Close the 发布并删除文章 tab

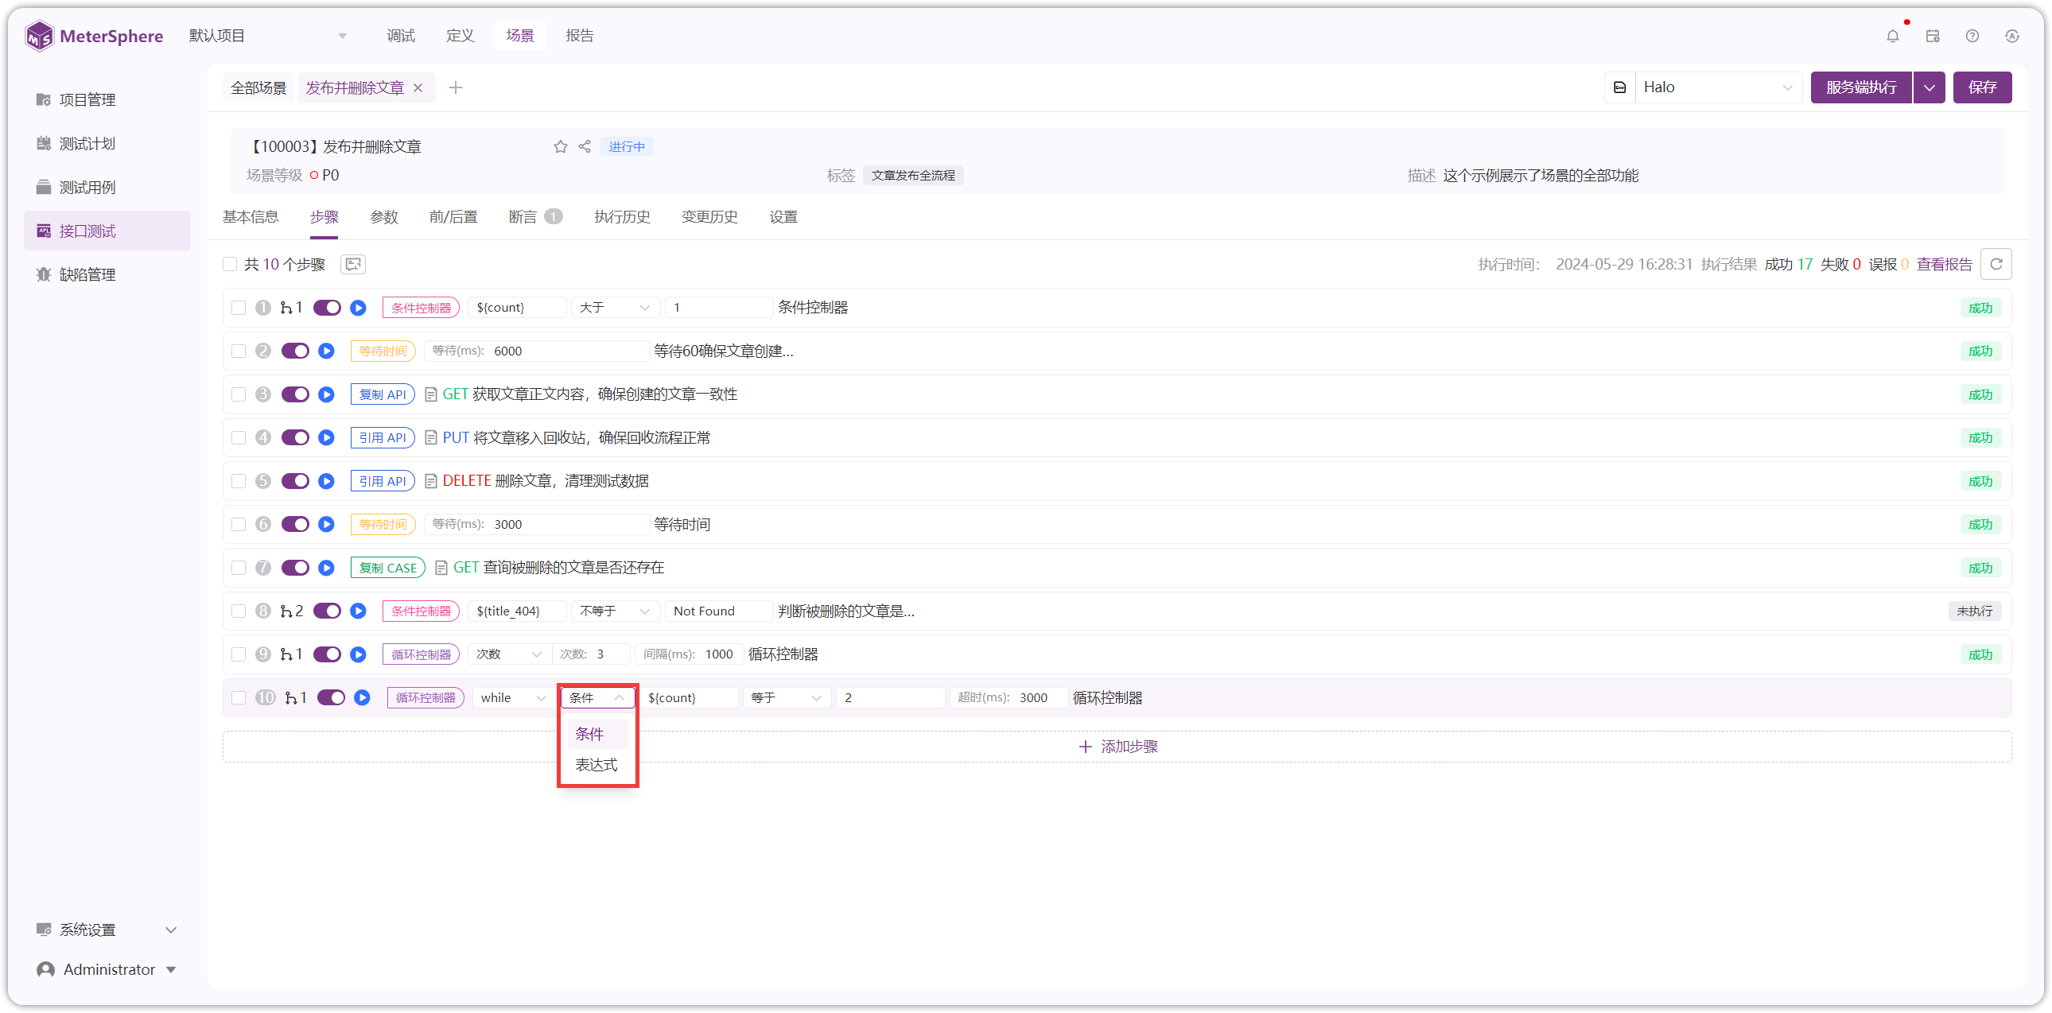point(418,87)
